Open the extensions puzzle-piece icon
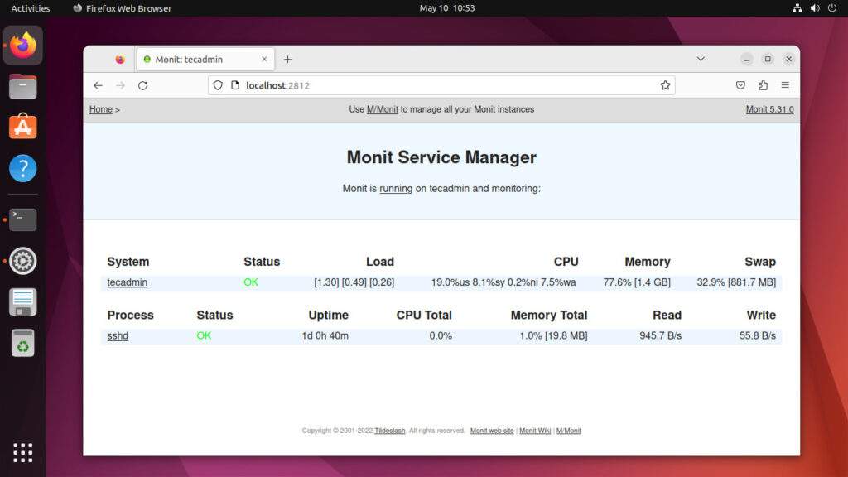 coord(763,85)
